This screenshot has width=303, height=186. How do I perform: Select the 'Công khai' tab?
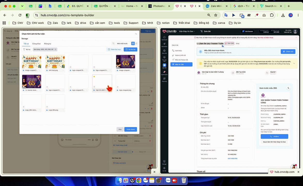(36, 44)
